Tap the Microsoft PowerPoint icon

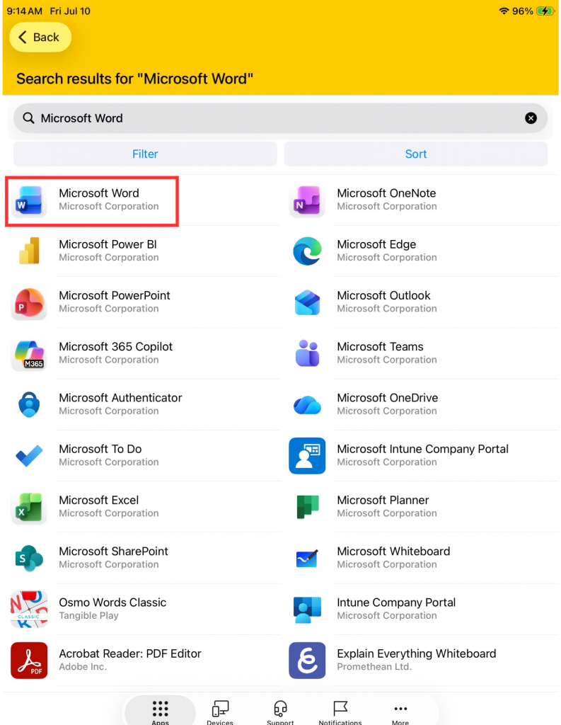click(29, 302)
